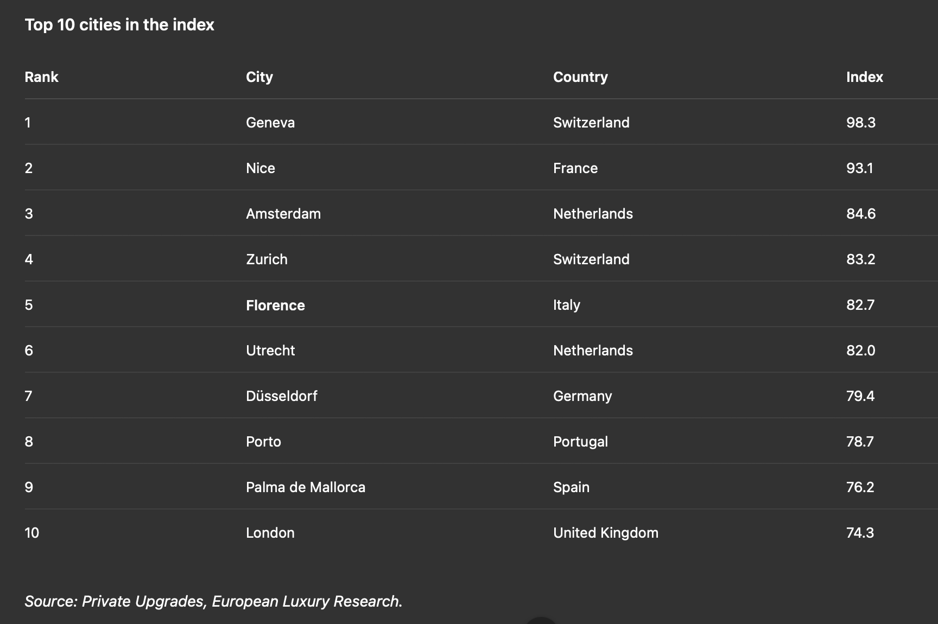Click the Palma de Mallorca cell
This screenshot has height=624, width=938.
(306, 487)
